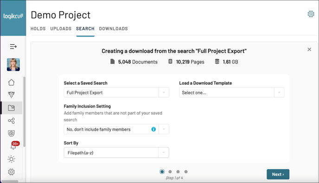Click the arrow on family members dropdown
The height and width of the screenshot is (183, 319).
[164, 129]
